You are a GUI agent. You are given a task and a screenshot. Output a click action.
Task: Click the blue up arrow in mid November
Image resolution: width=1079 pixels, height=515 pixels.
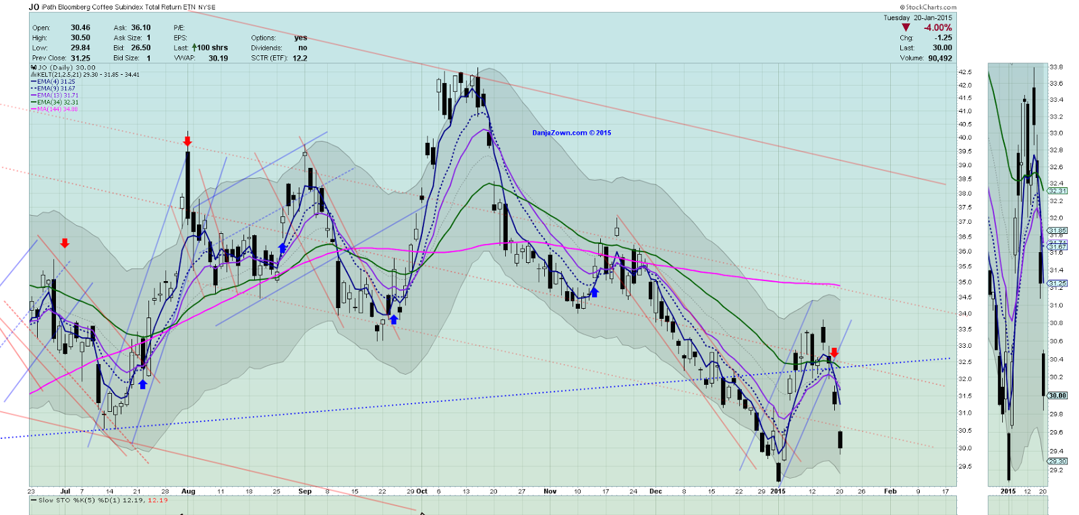coord(594,293)
